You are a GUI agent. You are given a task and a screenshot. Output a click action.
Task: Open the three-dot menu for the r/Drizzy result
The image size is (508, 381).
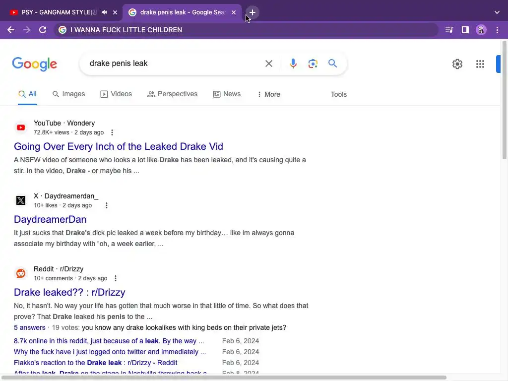click(115, 278)
